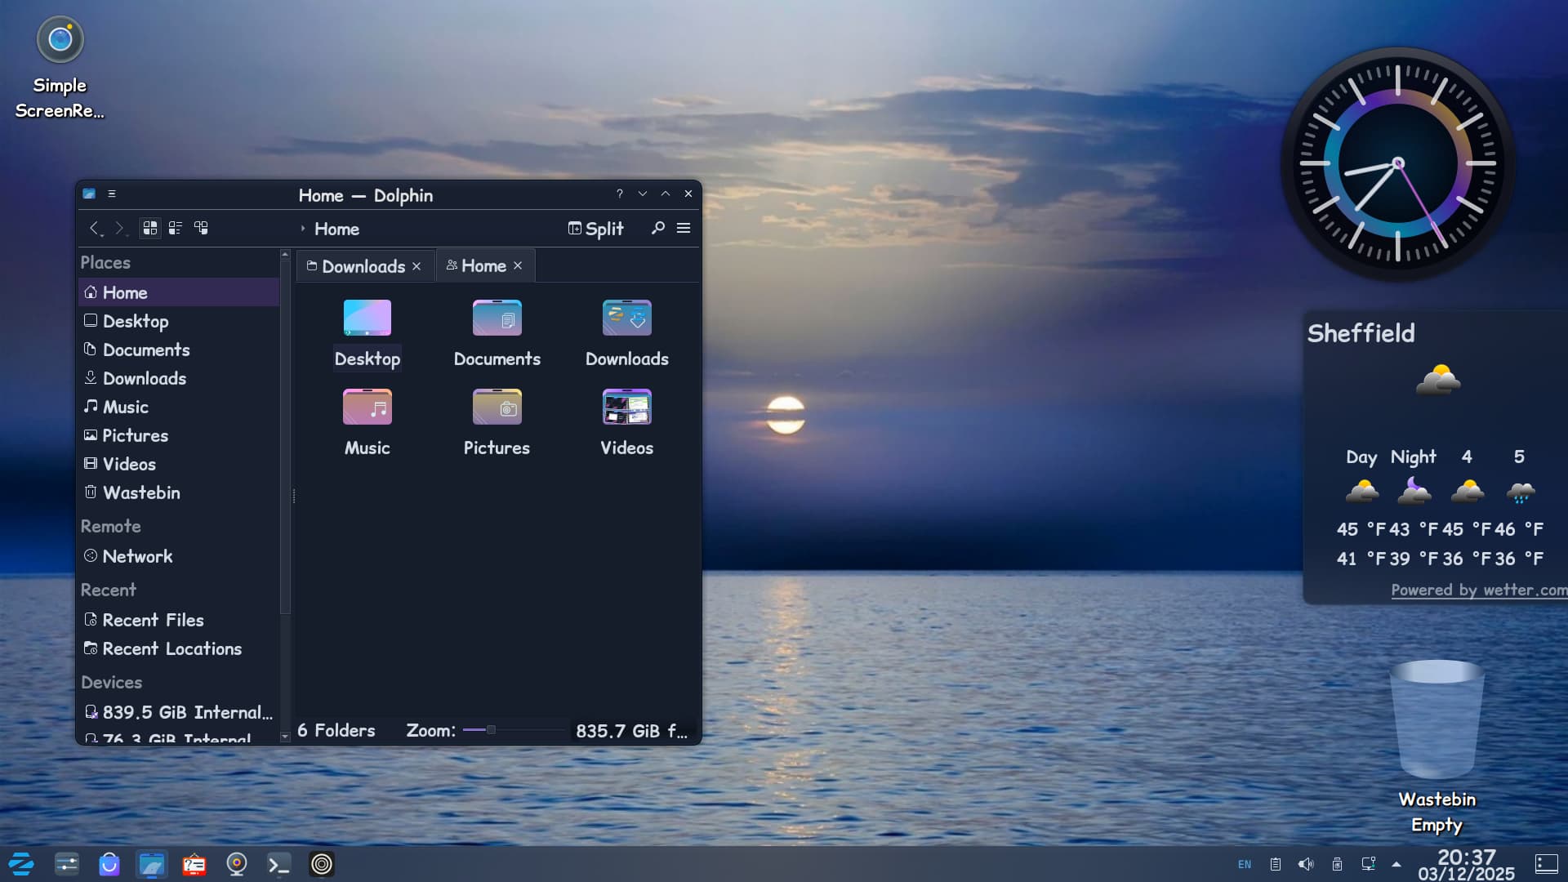Open Wastebin in the Places panel
The width and height of the screenshot is (1568, 882).
[140, 492]
